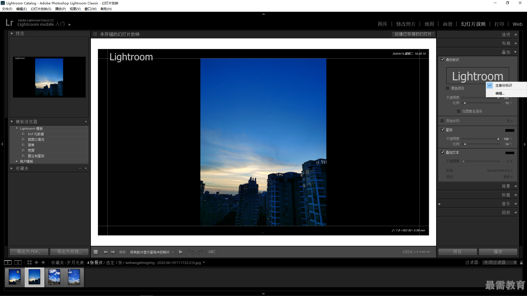Rotate adornment counterclockwise icon

point(191,252)
